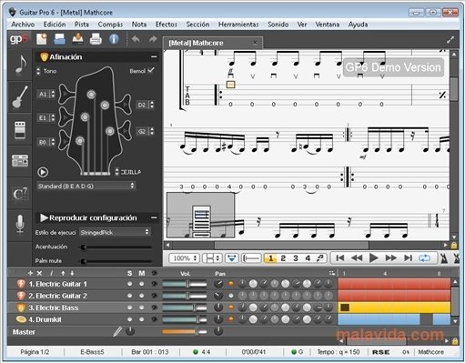Click the RSE status bar button
This screenshot has width=465, height=363.
381,352
